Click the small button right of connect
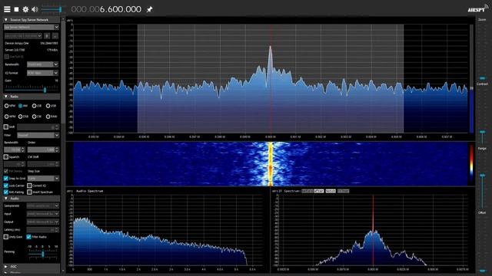This screenshot has height=276, width=492. (x=55, y=36)
